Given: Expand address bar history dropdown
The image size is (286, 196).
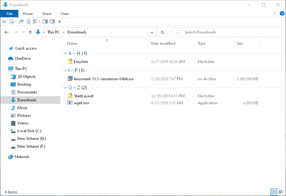Looking at the screenshot, I should pos(152,32).
